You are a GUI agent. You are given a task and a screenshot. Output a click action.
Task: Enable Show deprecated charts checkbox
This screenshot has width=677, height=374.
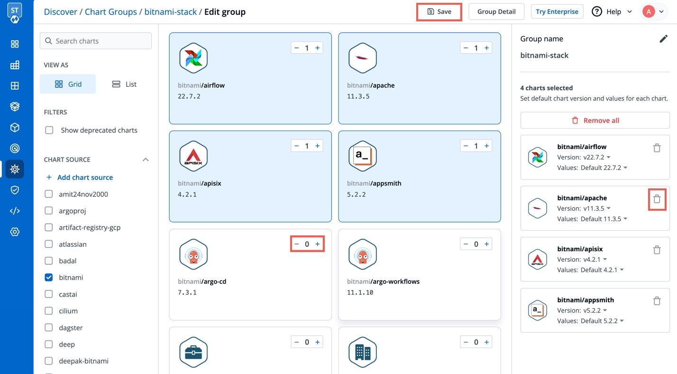pos(49,130)
